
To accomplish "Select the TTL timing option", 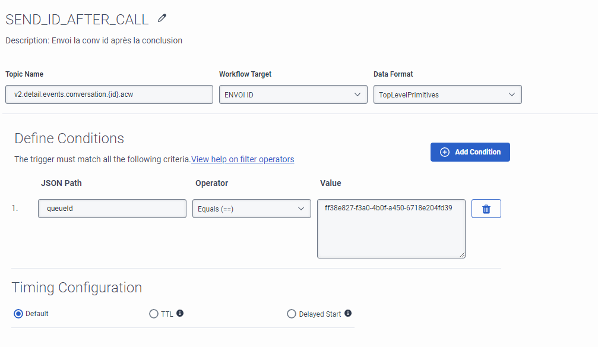I will [154, 314].
